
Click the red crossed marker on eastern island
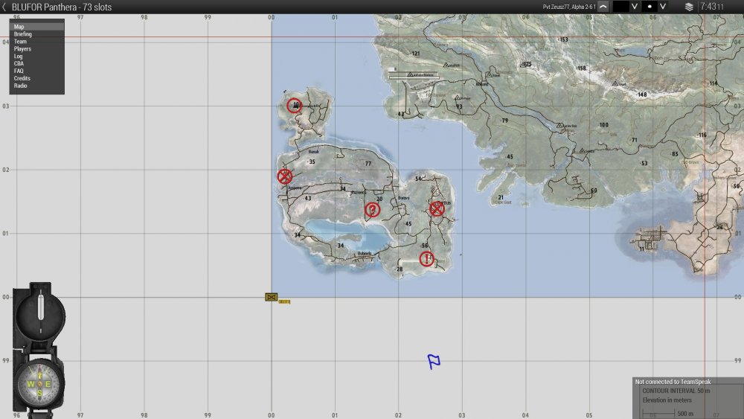click(x=437, y=210)
